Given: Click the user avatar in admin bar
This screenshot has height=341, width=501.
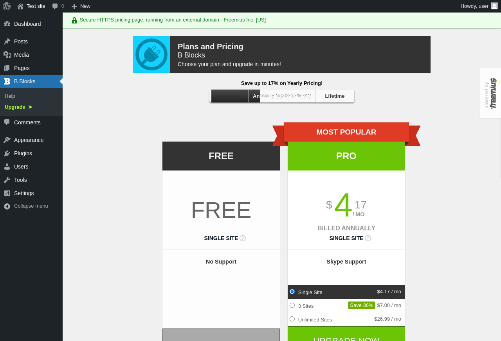Looking at the screenshot, I should point(494,6).
